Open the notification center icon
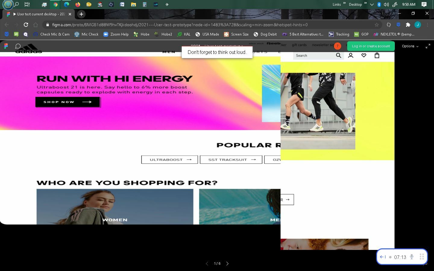Image resolution: width=434 pixels, height=271 pixels. (424, 5)
